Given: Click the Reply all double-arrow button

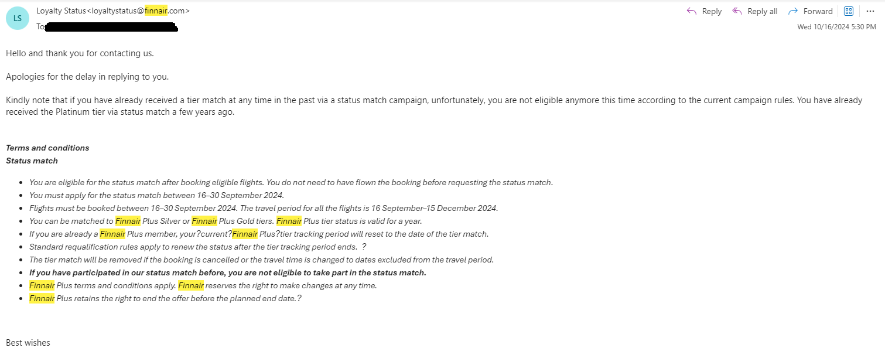Looking at the screenshot, I should click(755, 11).
